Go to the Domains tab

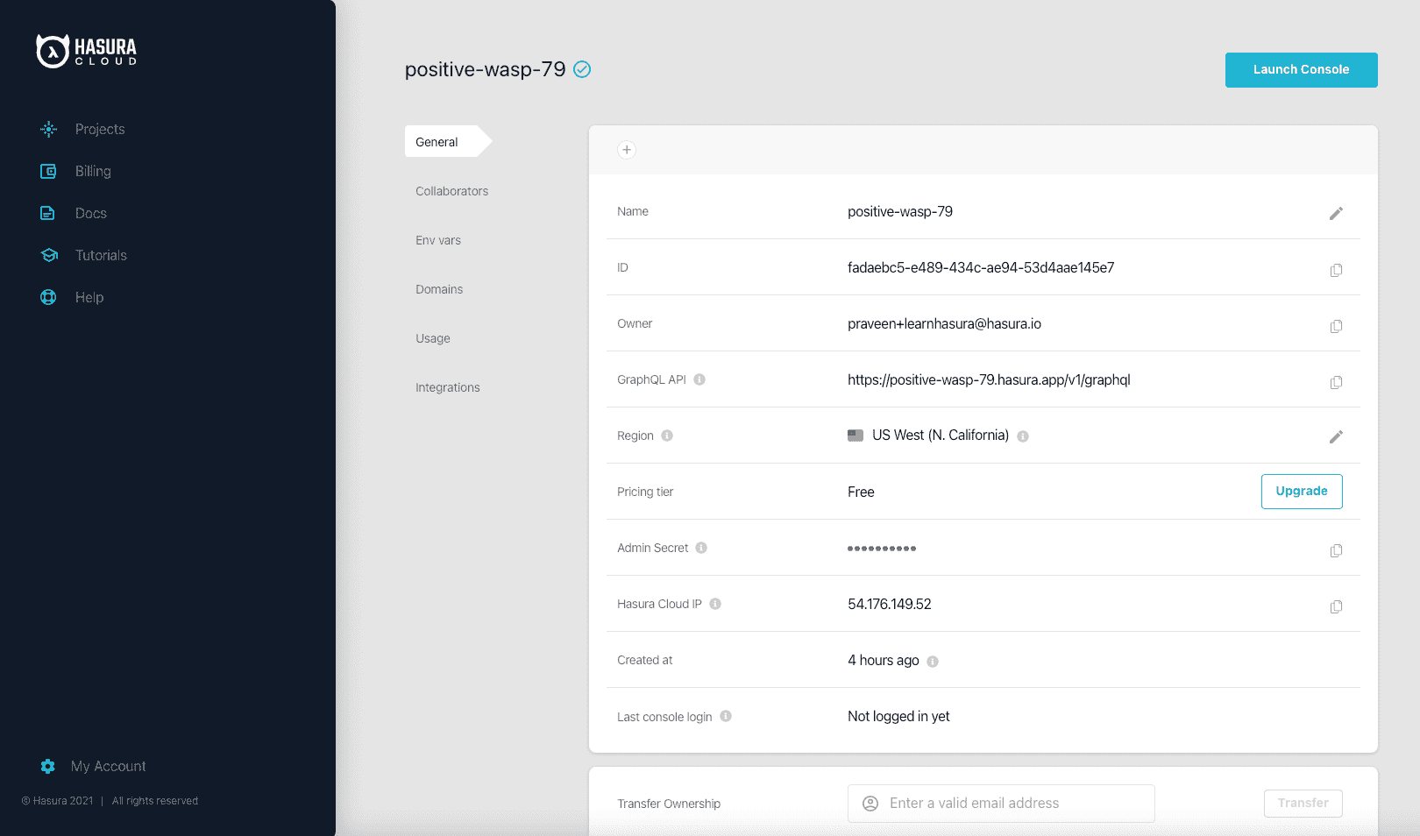439,289
